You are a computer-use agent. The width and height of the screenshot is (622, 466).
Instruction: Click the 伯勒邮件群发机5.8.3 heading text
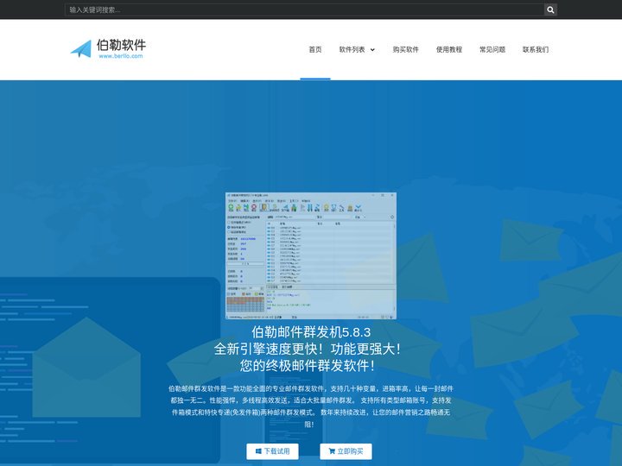click(311, 332)
